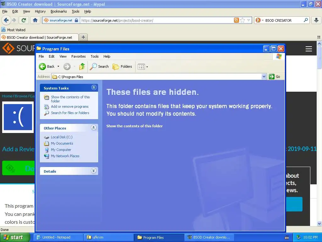Click the browser page vertical scrollbar thumb
This screenshot has height=242, width=322.
point(319,57)
